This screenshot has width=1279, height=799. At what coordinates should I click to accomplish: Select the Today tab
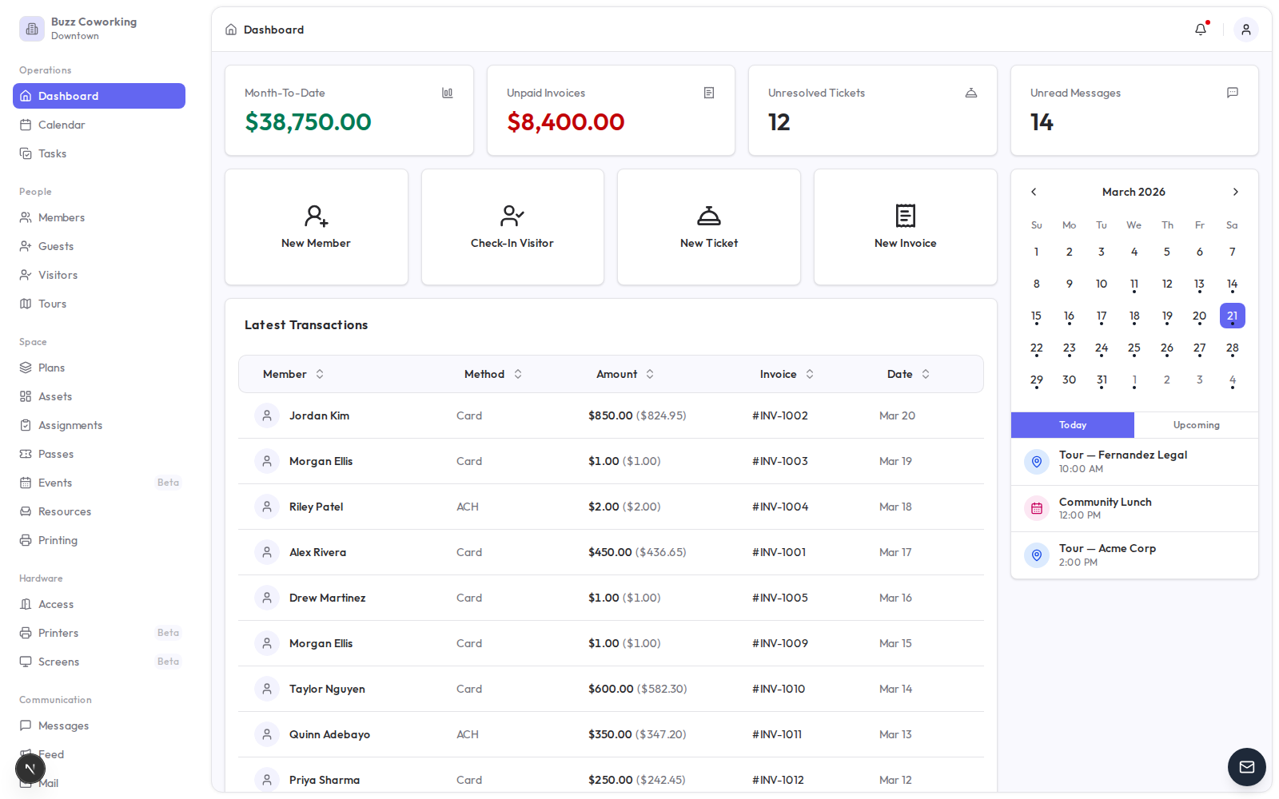1072,425
